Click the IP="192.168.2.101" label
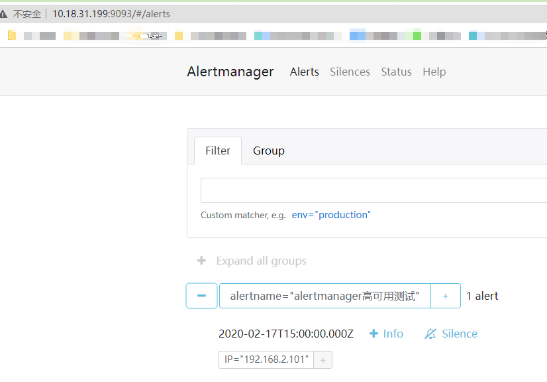This screenshot has height=382, width=547. pos(266,359)
